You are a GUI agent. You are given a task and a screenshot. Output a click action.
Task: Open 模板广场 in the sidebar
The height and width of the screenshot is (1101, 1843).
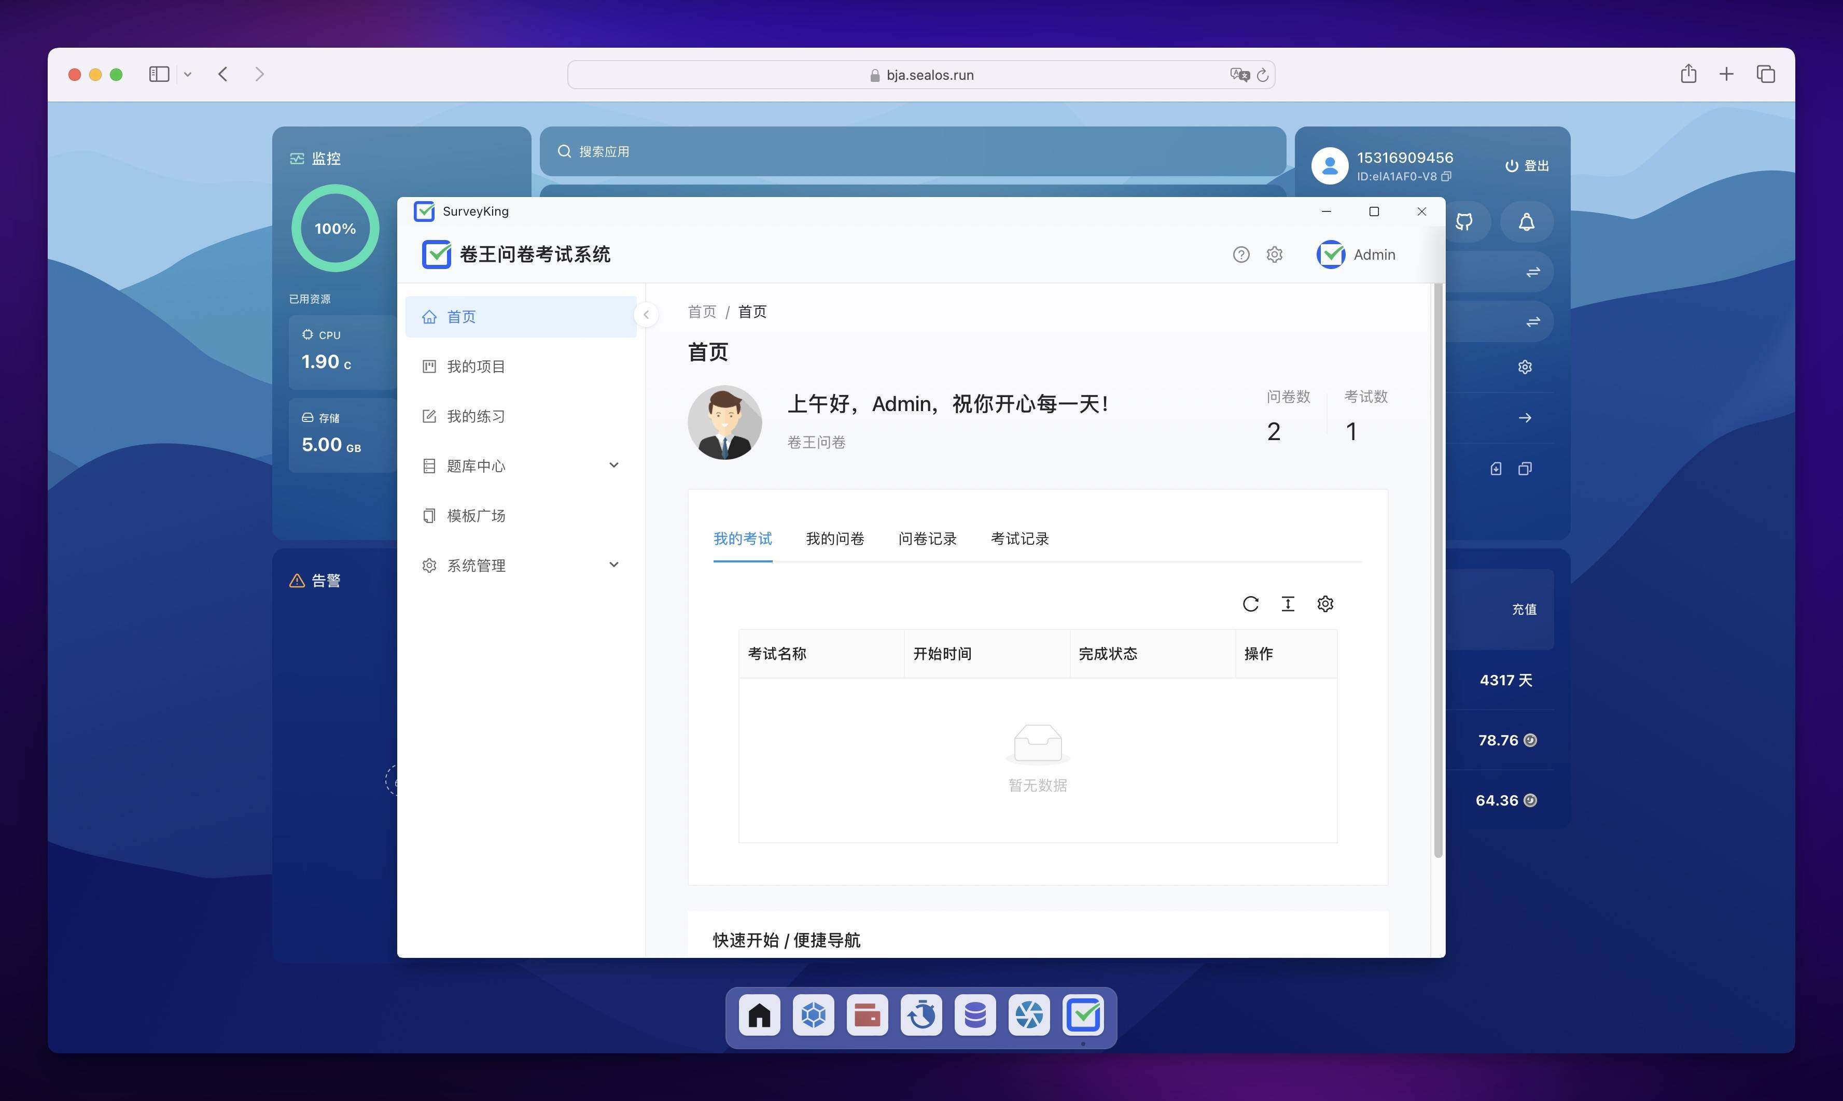pos(520,516)
